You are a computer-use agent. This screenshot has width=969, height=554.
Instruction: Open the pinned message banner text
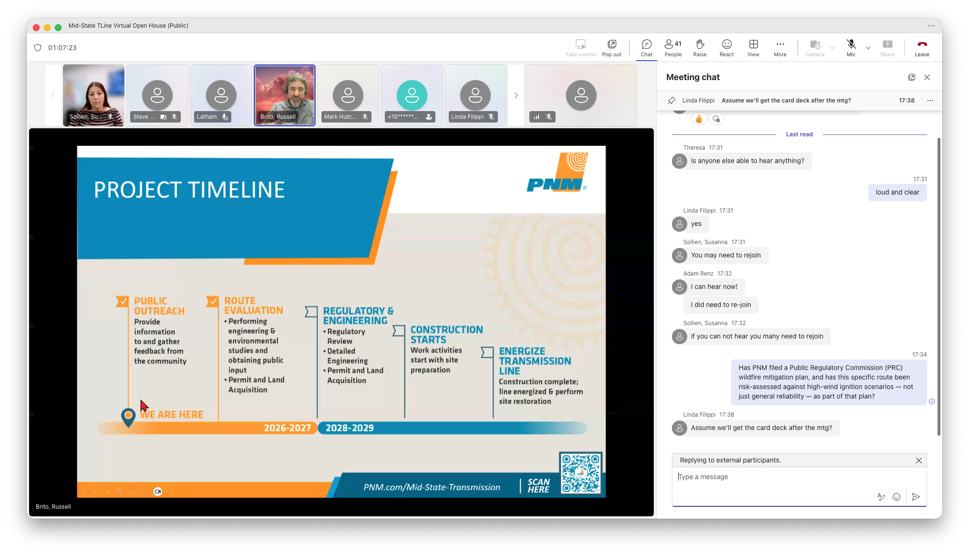[x=786, y=101]
